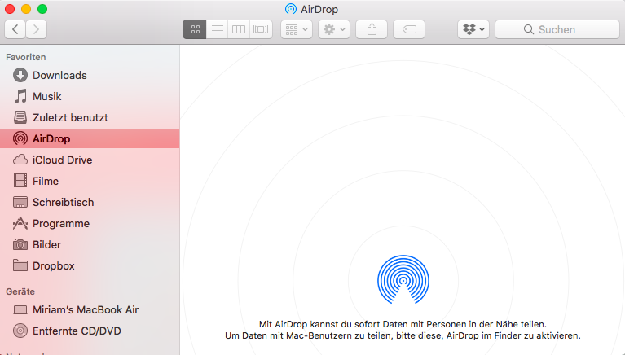The image size is (625, 355).
Task: Open iCloud Drive label in sidebar
Action: point(63,160)
